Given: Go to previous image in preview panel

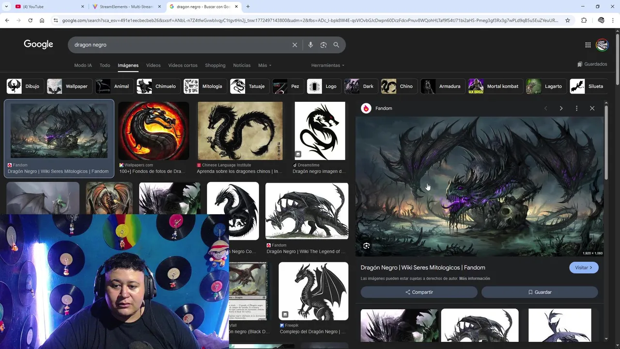Looking at the screenshot, I should (x=545, y=108).
